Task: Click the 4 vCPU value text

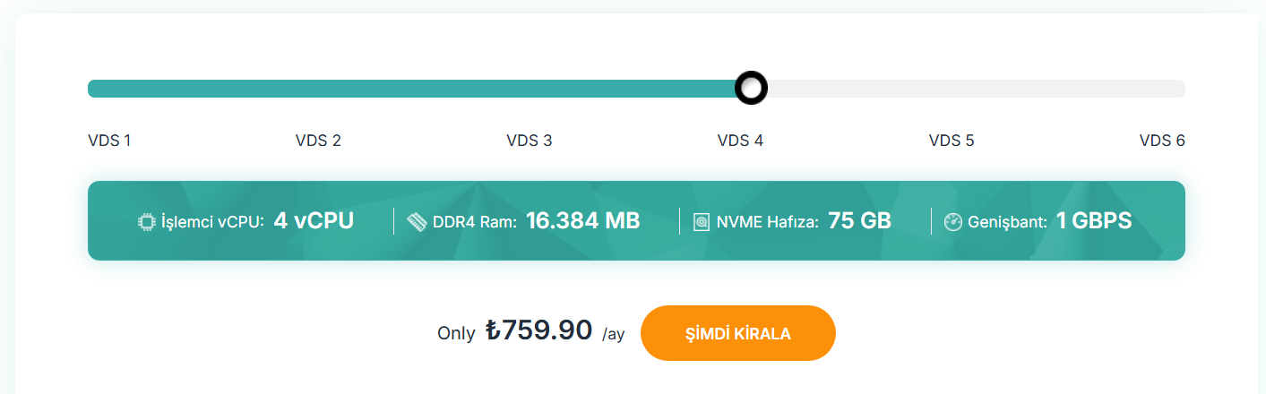Action: click(314, 221)
